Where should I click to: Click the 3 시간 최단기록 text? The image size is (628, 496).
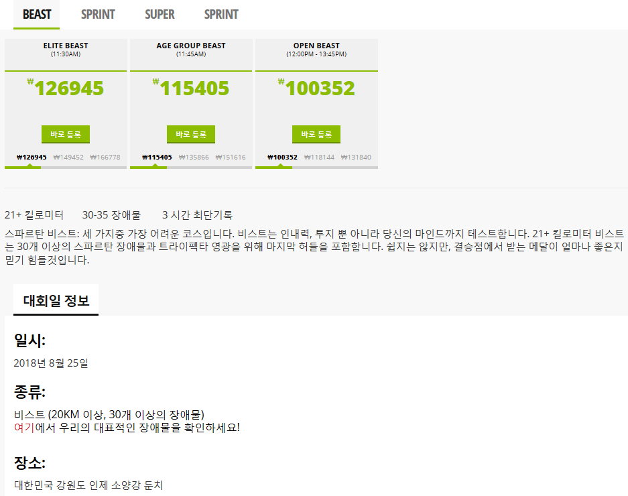tap(197, 215)
